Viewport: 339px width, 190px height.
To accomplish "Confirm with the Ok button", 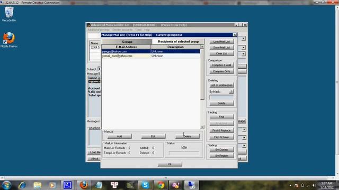I will coord(169,164).
